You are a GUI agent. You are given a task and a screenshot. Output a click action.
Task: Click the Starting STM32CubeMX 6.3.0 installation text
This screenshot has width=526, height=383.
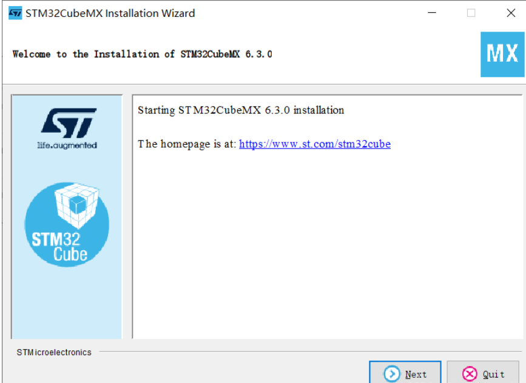point(241,110)
